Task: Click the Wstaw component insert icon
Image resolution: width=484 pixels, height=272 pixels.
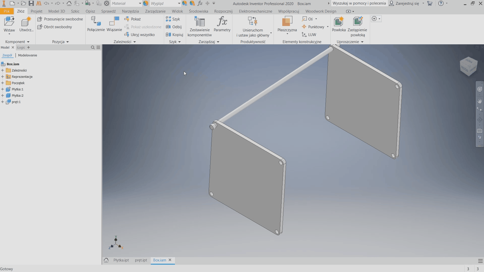Action: (9, 22)
